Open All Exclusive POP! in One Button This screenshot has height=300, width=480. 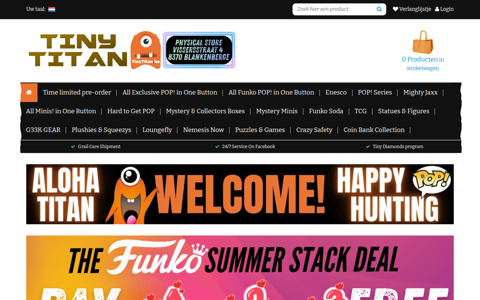(170, 92)
